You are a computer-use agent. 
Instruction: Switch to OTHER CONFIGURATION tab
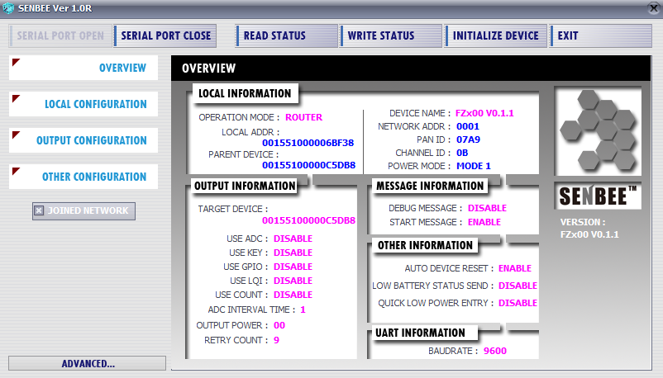pos(83,177)
